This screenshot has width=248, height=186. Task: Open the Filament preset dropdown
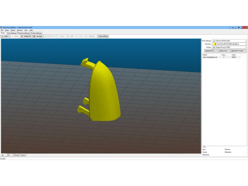pos(229,44)
